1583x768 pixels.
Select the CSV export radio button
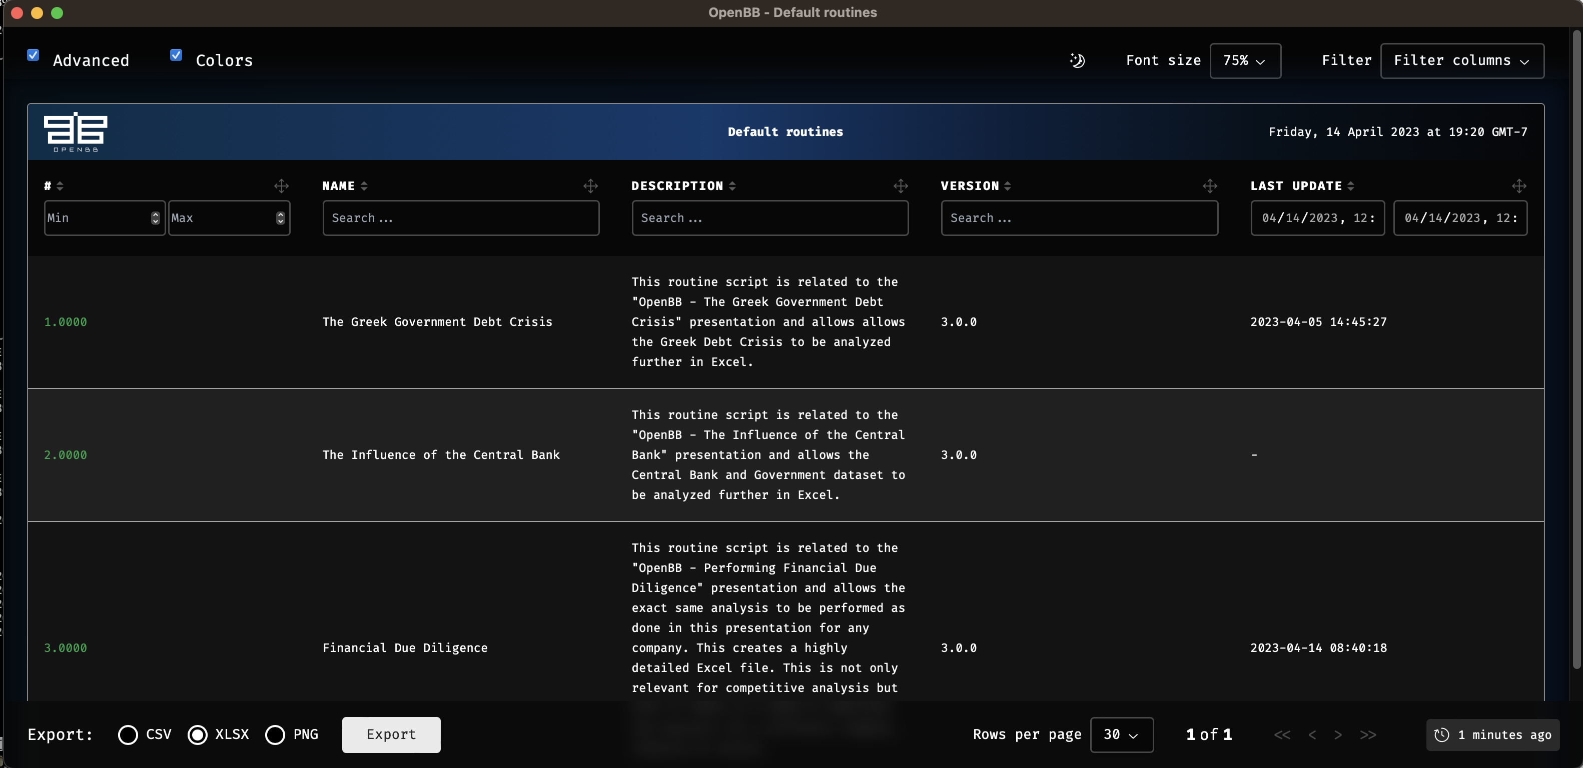pos(128,735)
